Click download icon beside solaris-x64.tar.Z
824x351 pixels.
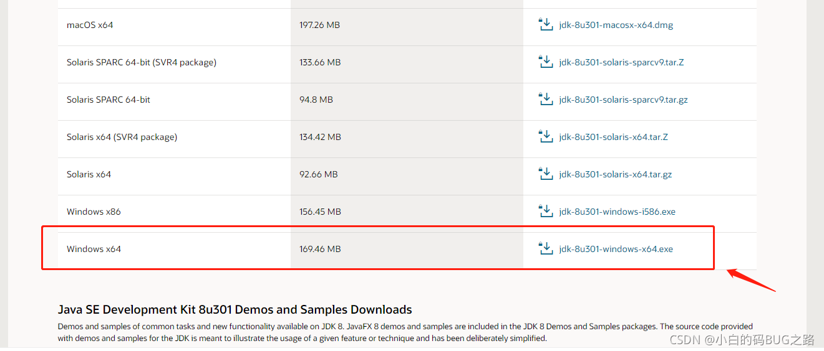[x=546, y=137]
